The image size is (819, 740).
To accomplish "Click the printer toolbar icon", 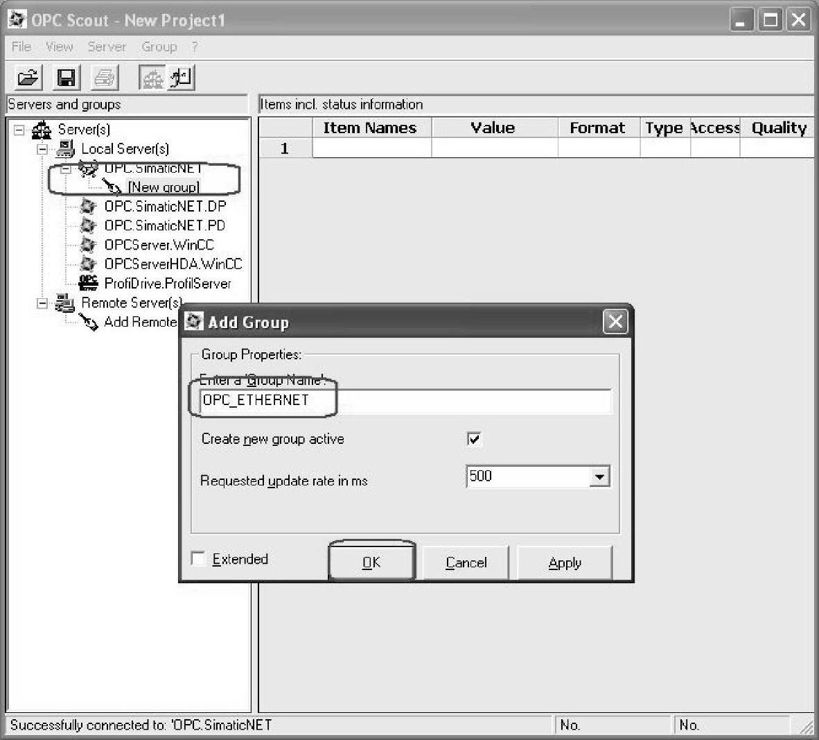I will (105, 78).
